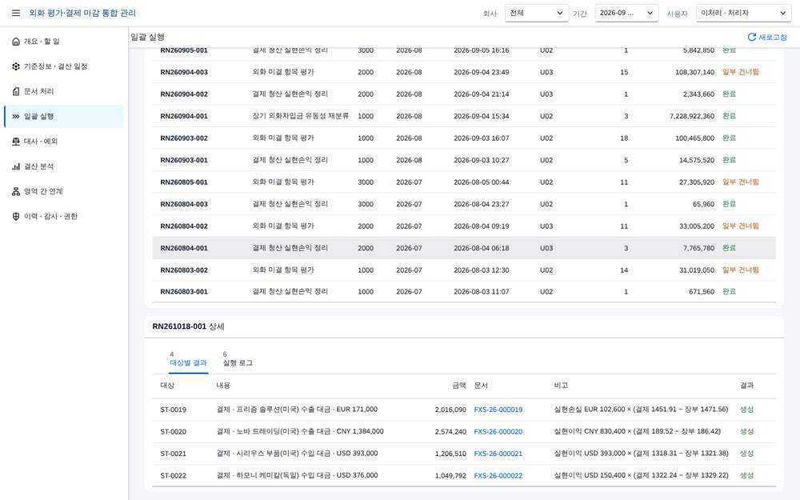Select 일괄 실행 menu item
This screenshot has width=800, height=500.
click(x=64, y=116)
